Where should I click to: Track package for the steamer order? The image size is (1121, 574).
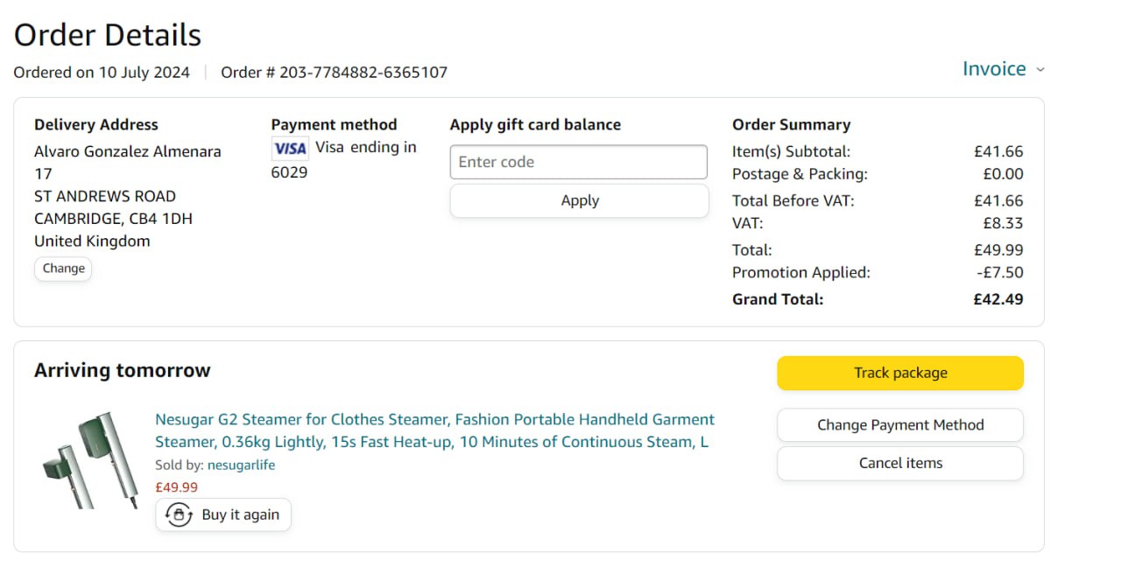pyautogui.click(x=899, y=373)
